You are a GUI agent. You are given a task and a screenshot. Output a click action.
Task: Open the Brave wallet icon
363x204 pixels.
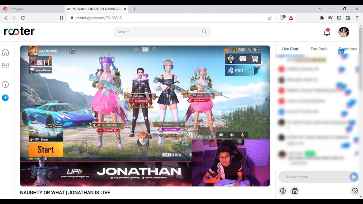pos(348,18)
